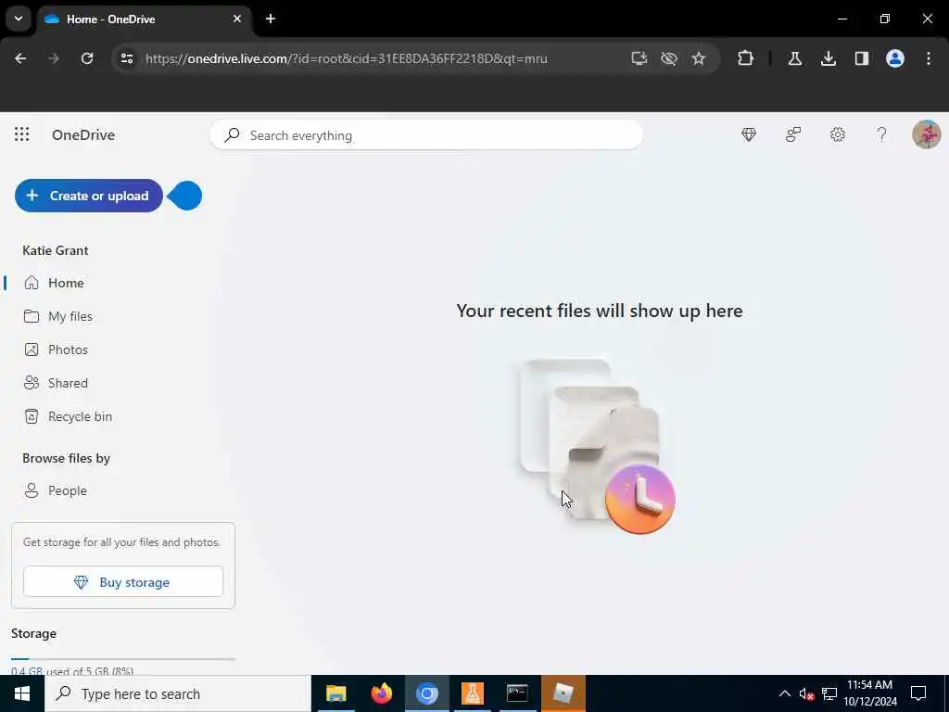
Task: Open OneDrive settings gear
Action: pyautogui.click(x=838, y=134)
